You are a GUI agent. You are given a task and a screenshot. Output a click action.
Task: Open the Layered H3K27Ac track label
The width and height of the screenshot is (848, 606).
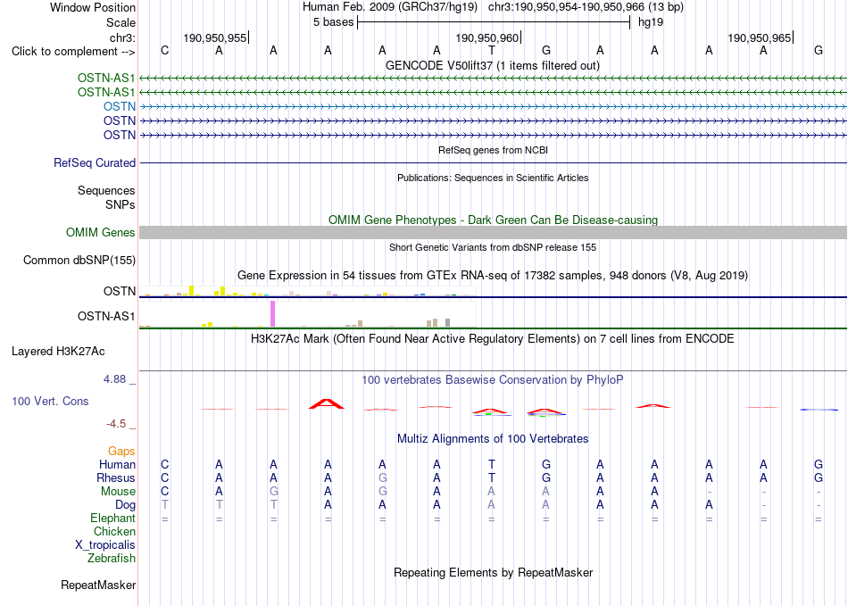[x=58, y=352]
